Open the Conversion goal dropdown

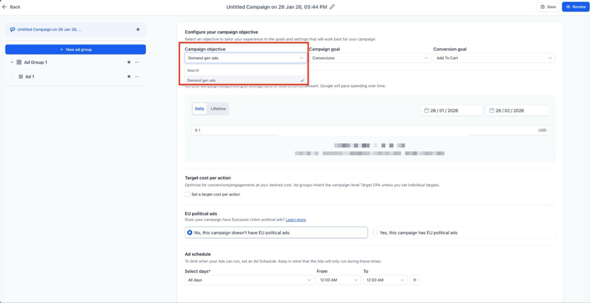tap(494, 58)
